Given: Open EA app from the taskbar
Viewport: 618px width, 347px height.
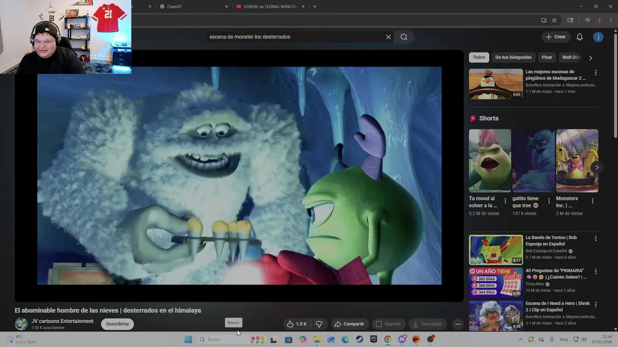Looking at the screenshot, I should 416,339.
